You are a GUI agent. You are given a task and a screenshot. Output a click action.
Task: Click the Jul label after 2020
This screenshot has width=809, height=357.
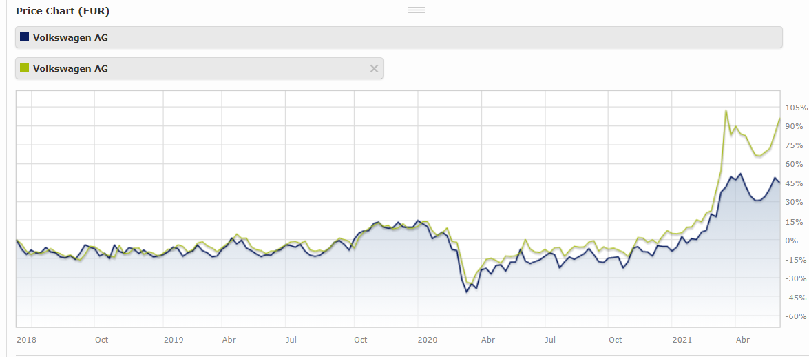551,340
